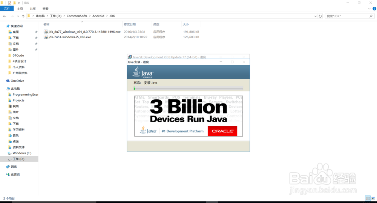Image resolution: width=377 pixels, height=203 pixels.
Task: Select Windows (C:) drive
Action: click(x=22, y=153)
